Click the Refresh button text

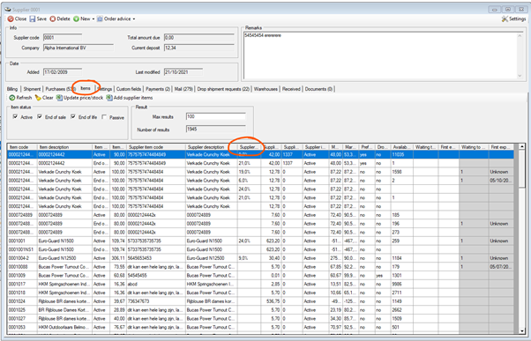[x=24, y=98]
